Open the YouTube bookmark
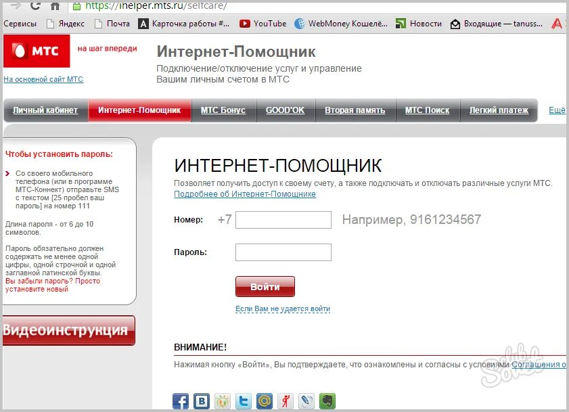The image size is (569, 412). click(263, 24)
